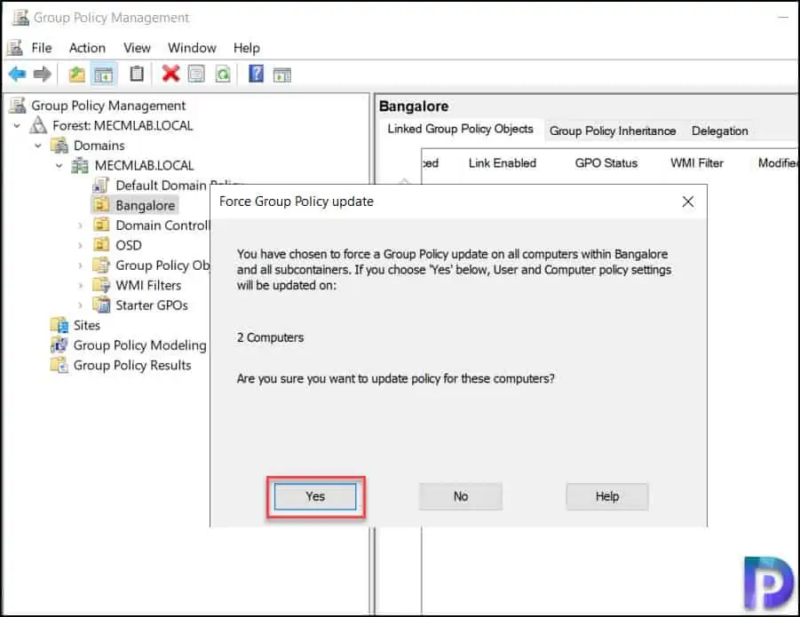Click the Forward arrow toolbar icon
The image size is (800, 617).
coord(43,75)
